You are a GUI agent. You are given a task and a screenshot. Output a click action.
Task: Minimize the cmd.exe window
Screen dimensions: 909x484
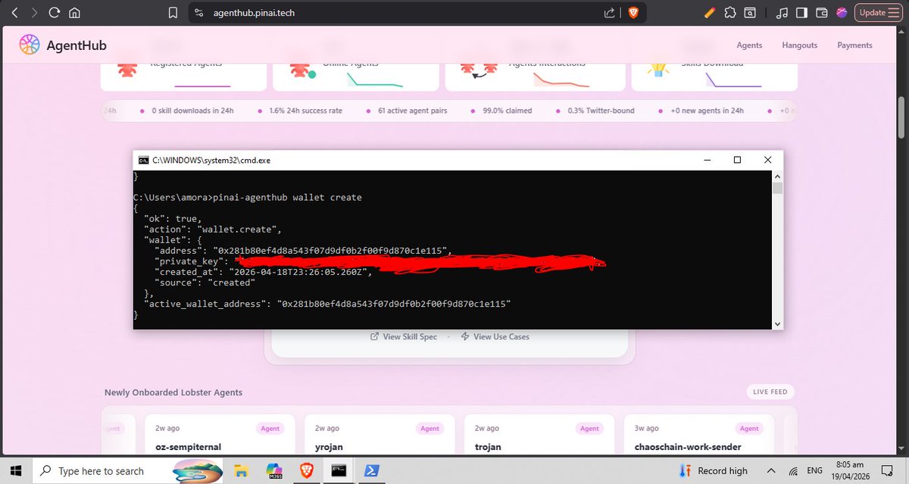[707, 160]
